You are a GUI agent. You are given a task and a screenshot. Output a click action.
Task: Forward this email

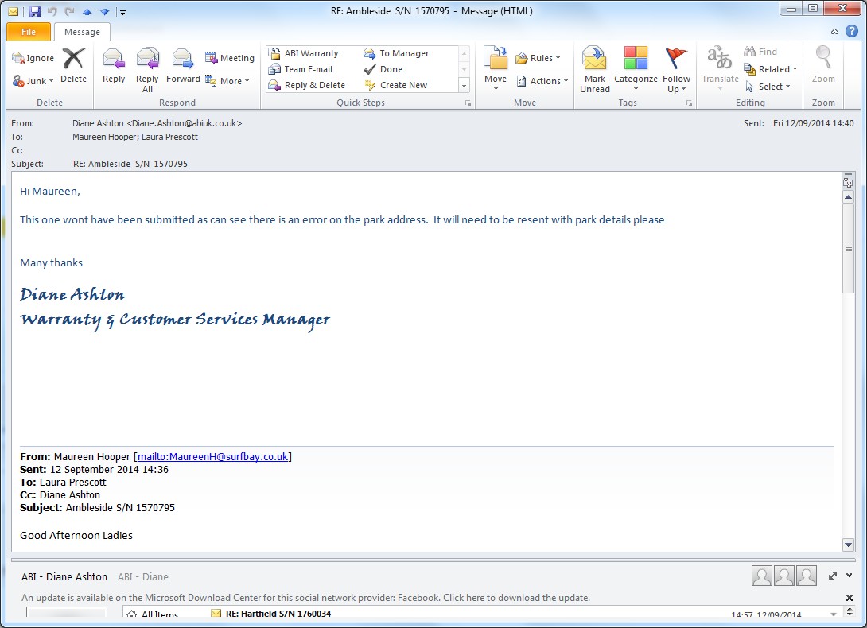click(x=183, y=65)
